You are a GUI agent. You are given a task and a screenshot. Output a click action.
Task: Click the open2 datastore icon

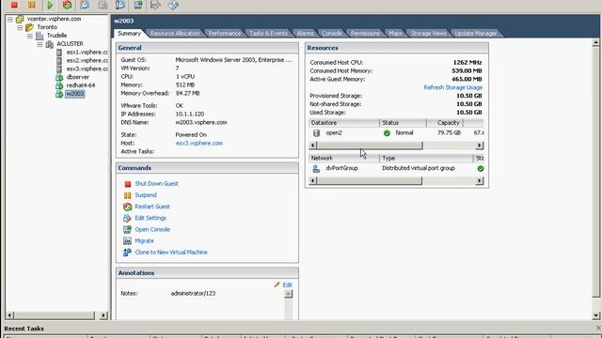coord(316,133)
